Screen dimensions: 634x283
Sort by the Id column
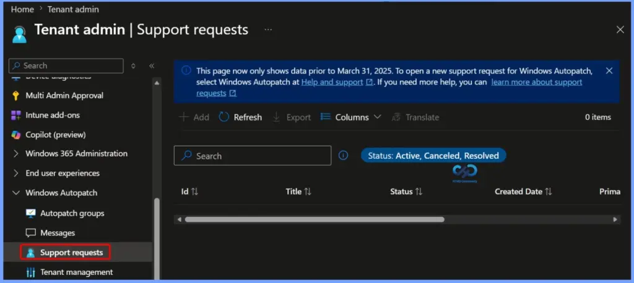(189, 192)
